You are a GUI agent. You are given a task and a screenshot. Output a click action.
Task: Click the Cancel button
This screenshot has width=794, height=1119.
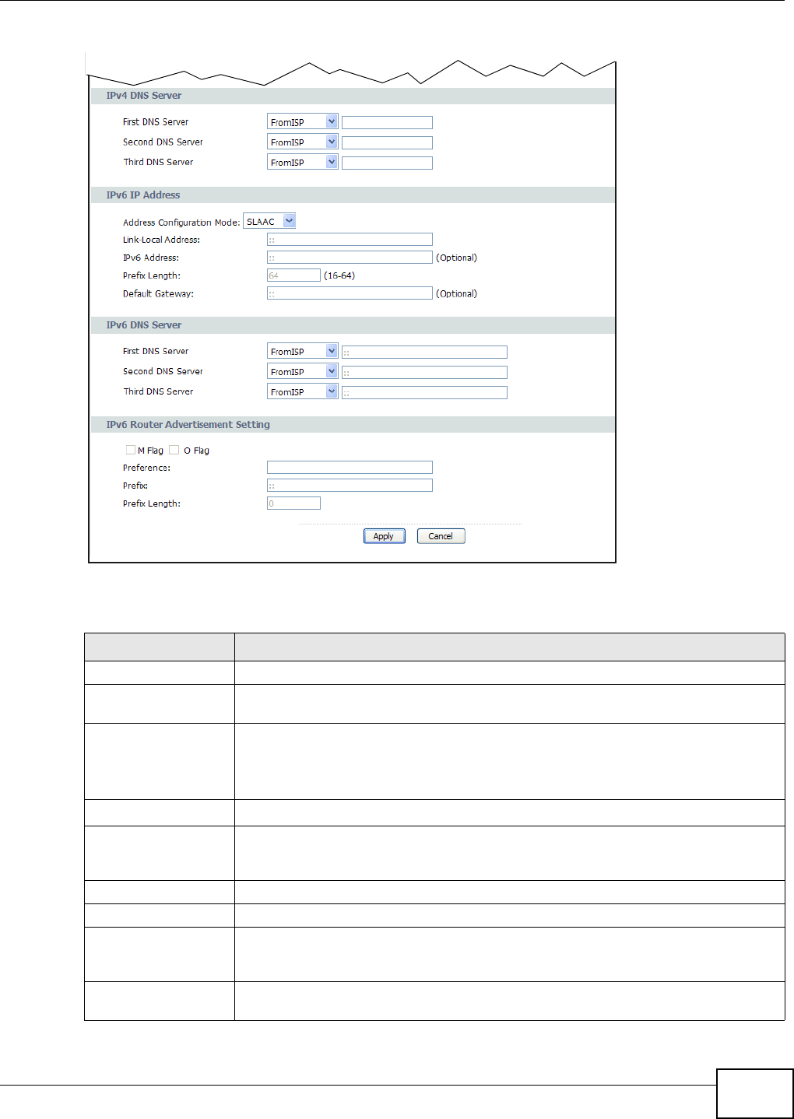pyautogui.click(x=441, y=536)
